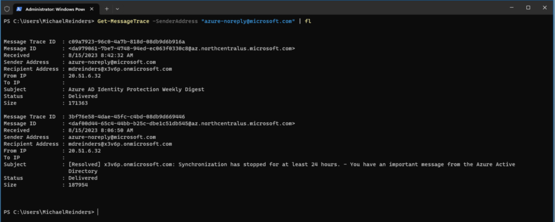Click trace ID 3bf76e58-4dae-45fc-c4bd-08db9d669446
Image resolution: width=555 pixels, height=222 pixels.
(126, 117)
